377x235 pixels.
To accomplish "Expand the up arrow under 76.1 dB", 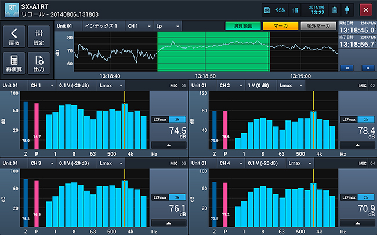I will pos(169,223).
